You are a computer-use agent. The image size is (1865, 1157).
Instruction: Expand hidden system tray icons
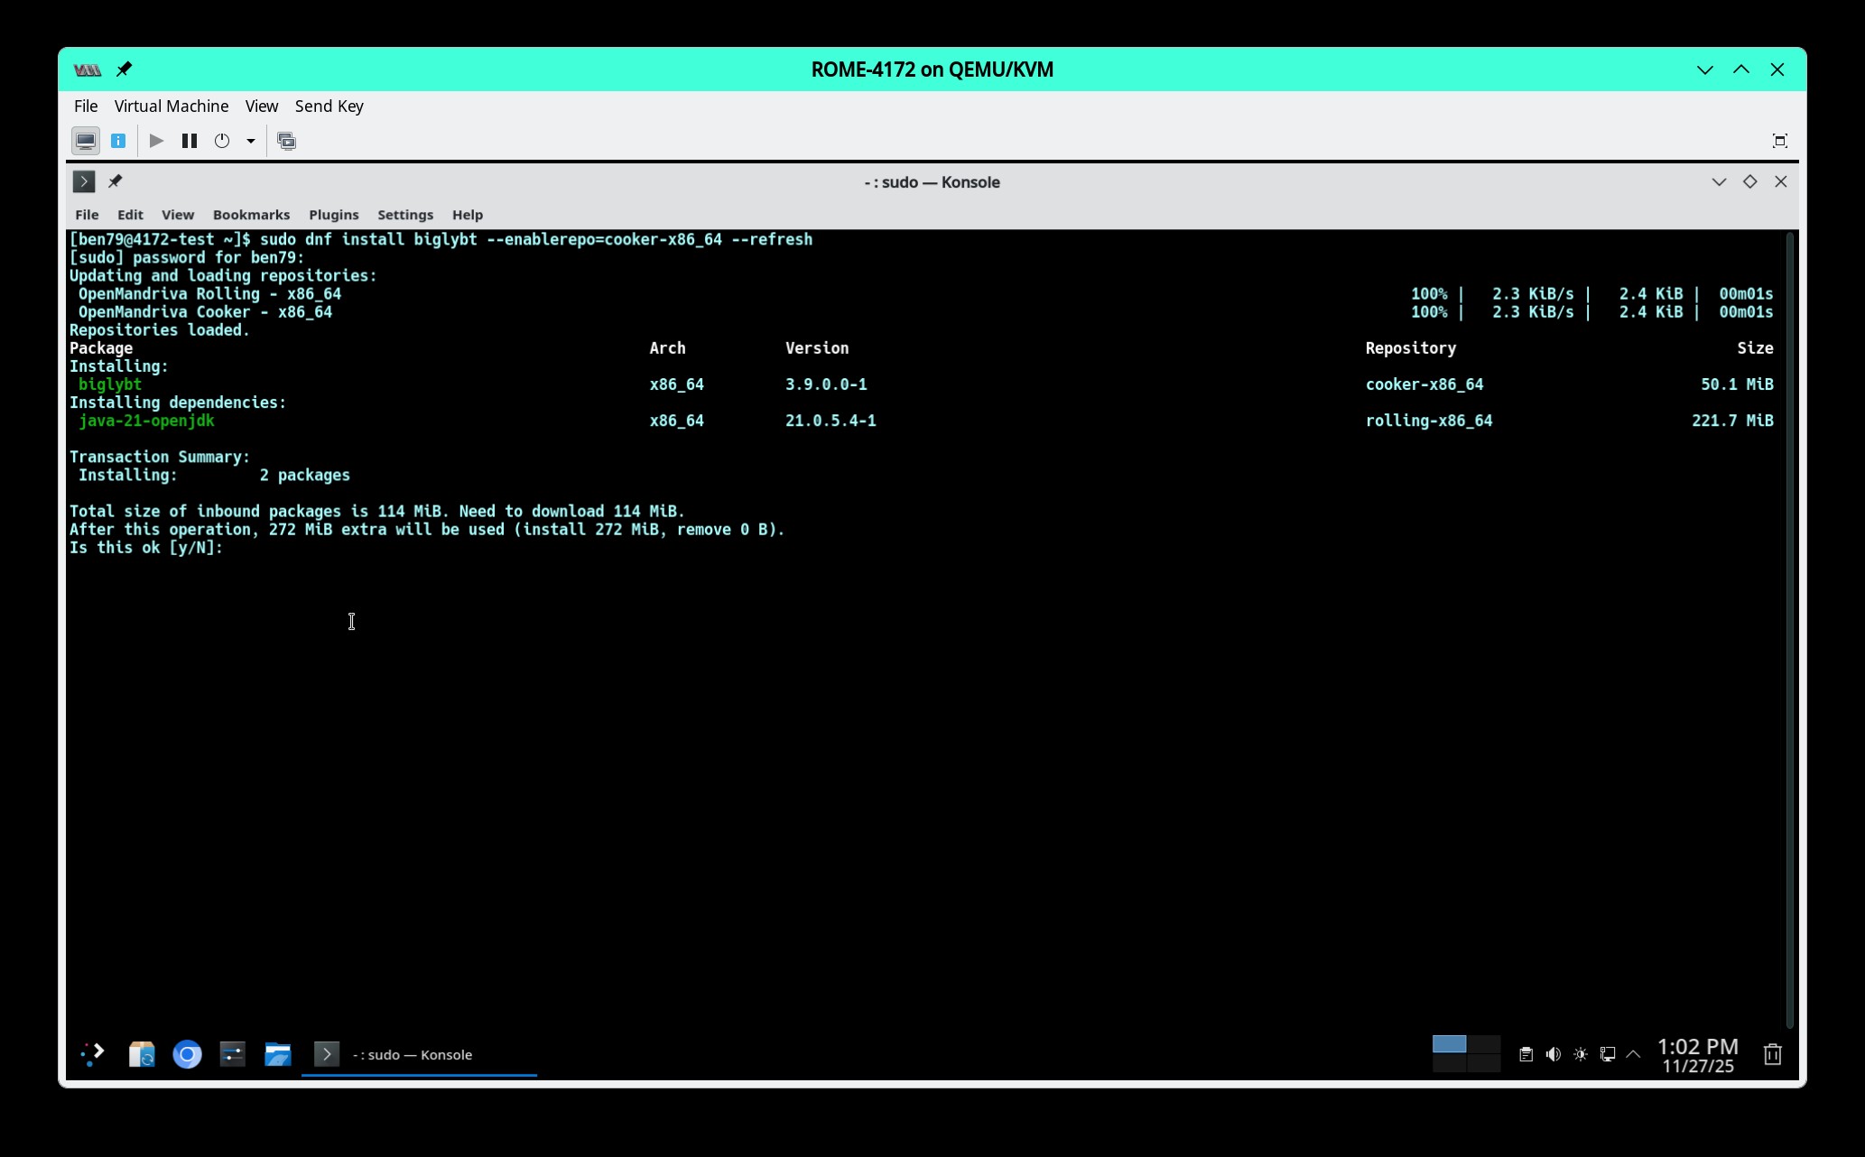[1633, 1054]
